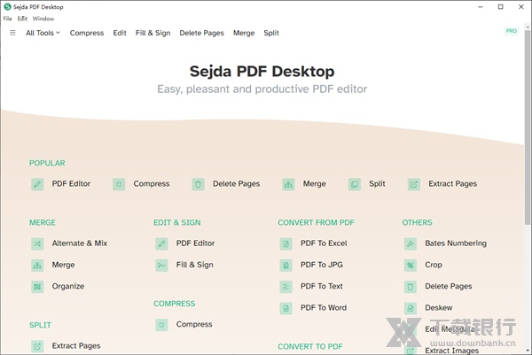Click the PRO badge button
Viewport: 532px width, 355px height.
coord(512,31)
